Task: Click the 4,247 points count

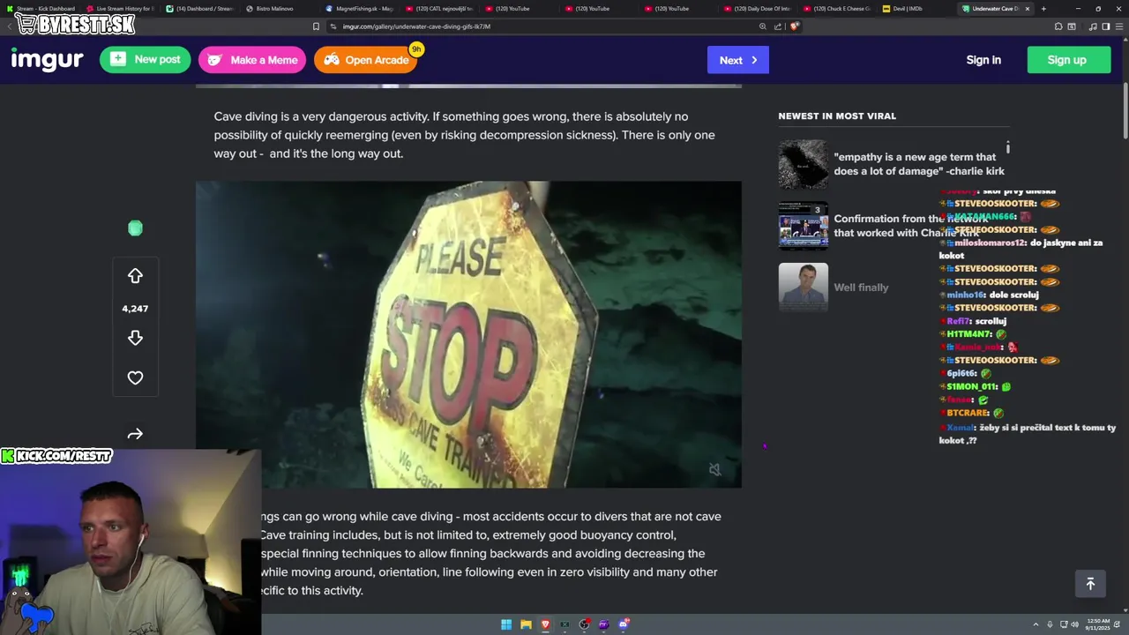Action: tap(135, 309)
